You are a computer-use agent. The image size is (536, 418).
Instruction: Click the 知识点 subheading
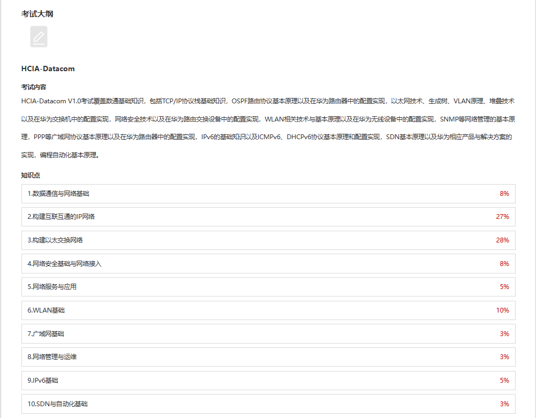[x=31, y=176]
